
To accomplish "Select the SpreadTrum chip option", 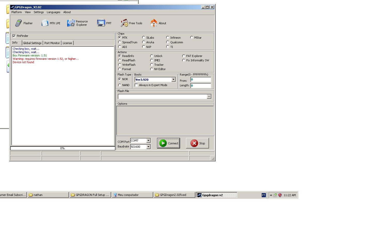I will (x=120, y=42).
